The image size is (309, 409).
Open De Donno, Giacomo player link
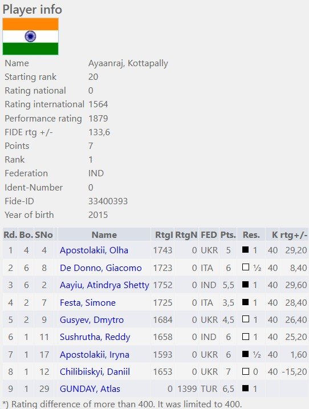[101, 268]
